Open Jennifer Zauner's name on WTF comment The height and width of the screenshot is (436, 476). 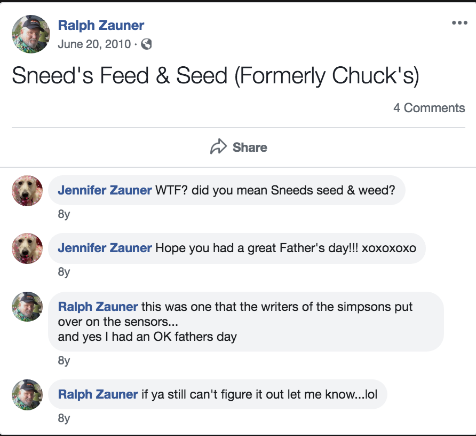[x=105, y=190]
